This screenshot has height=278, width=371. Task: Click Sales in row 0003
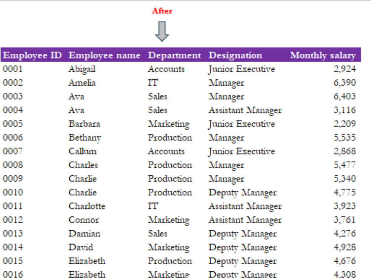158,96
